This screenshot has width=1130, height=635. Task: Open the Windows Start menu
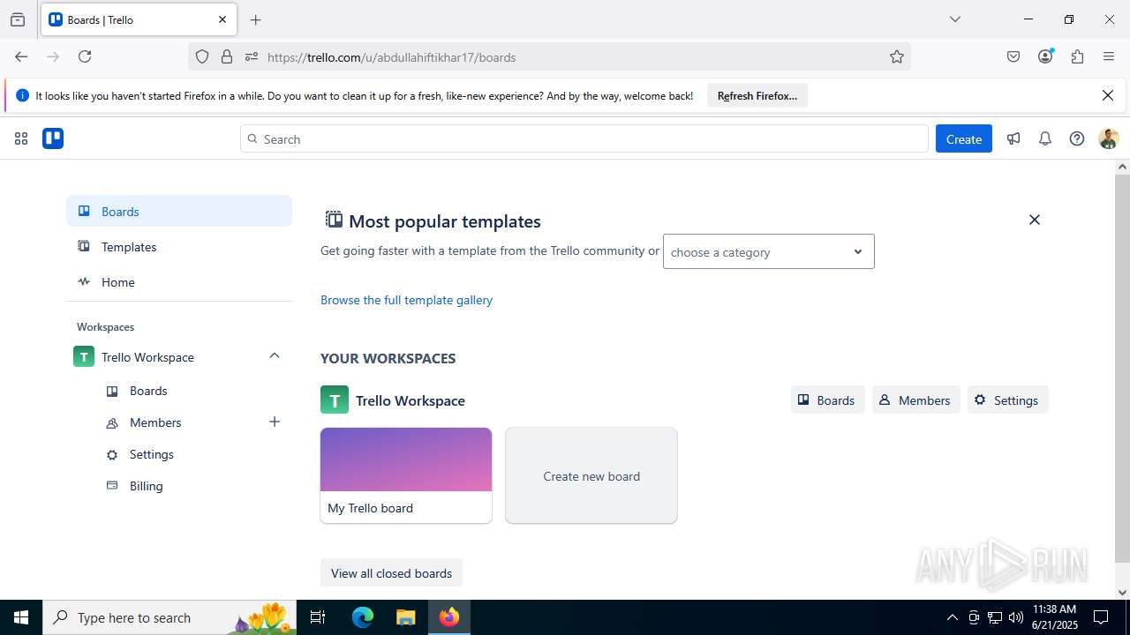coord(21,617)
